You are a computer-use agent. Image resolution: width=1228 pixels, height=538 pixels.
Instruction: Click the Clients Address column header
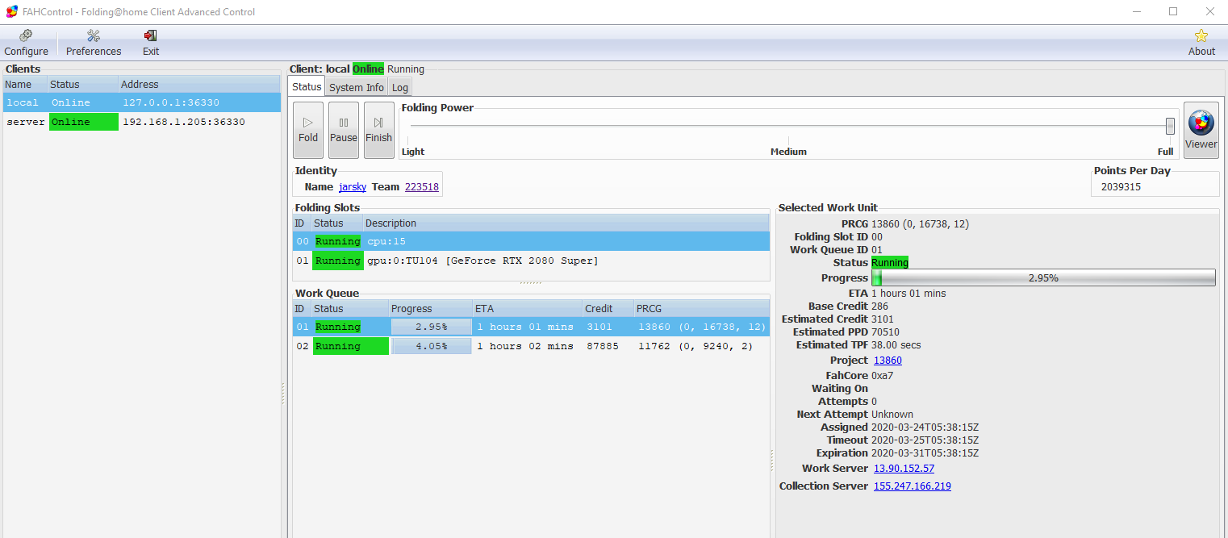199,85
